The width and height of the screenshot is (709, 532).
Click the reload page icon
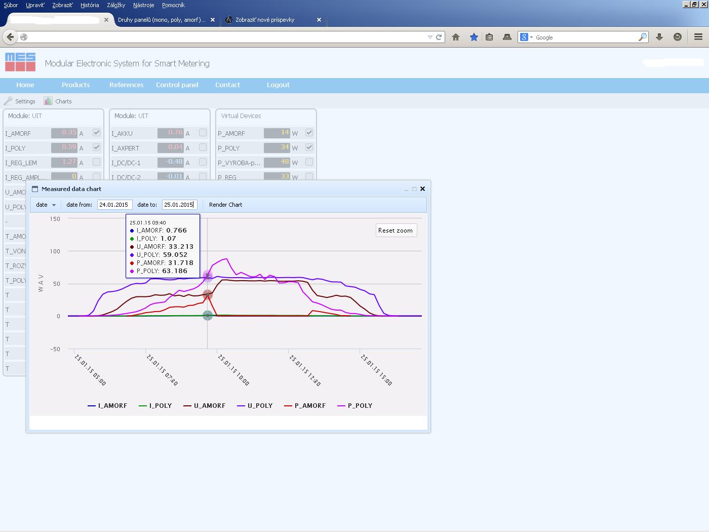439,37
